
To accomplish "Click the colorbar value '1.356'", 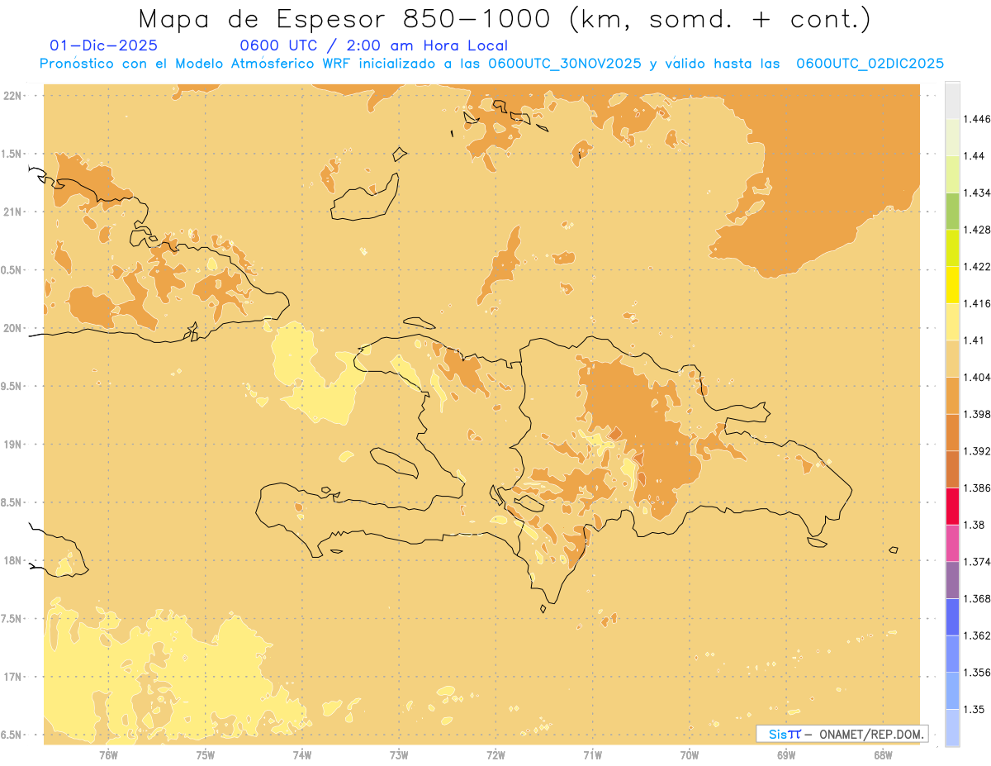I will click(x=977, y=673).
